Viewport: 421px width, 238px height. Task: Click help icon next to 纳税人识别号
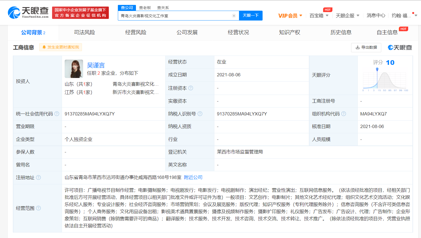[200, 114]
